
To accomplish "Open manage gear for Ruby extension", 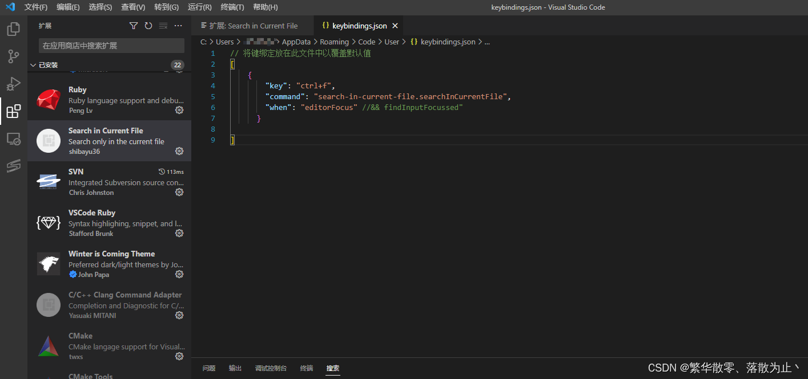I will (x=179, y=110).
